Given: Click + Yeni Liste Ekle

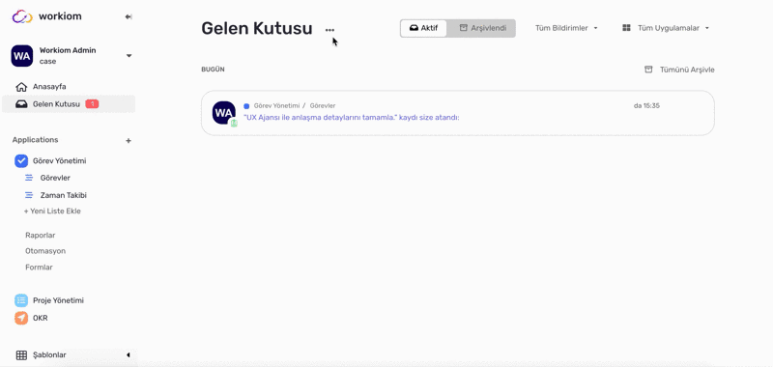Looking at the screenshot, I should 52,211.
